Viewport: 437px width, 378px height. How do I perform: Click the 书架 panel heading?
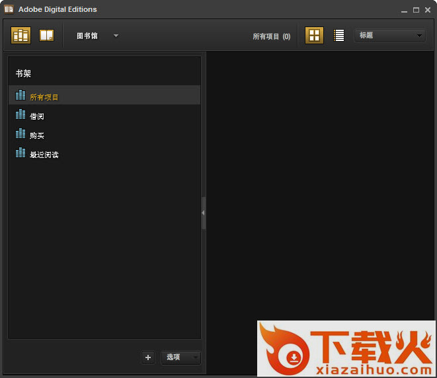(x=23, y=73)
